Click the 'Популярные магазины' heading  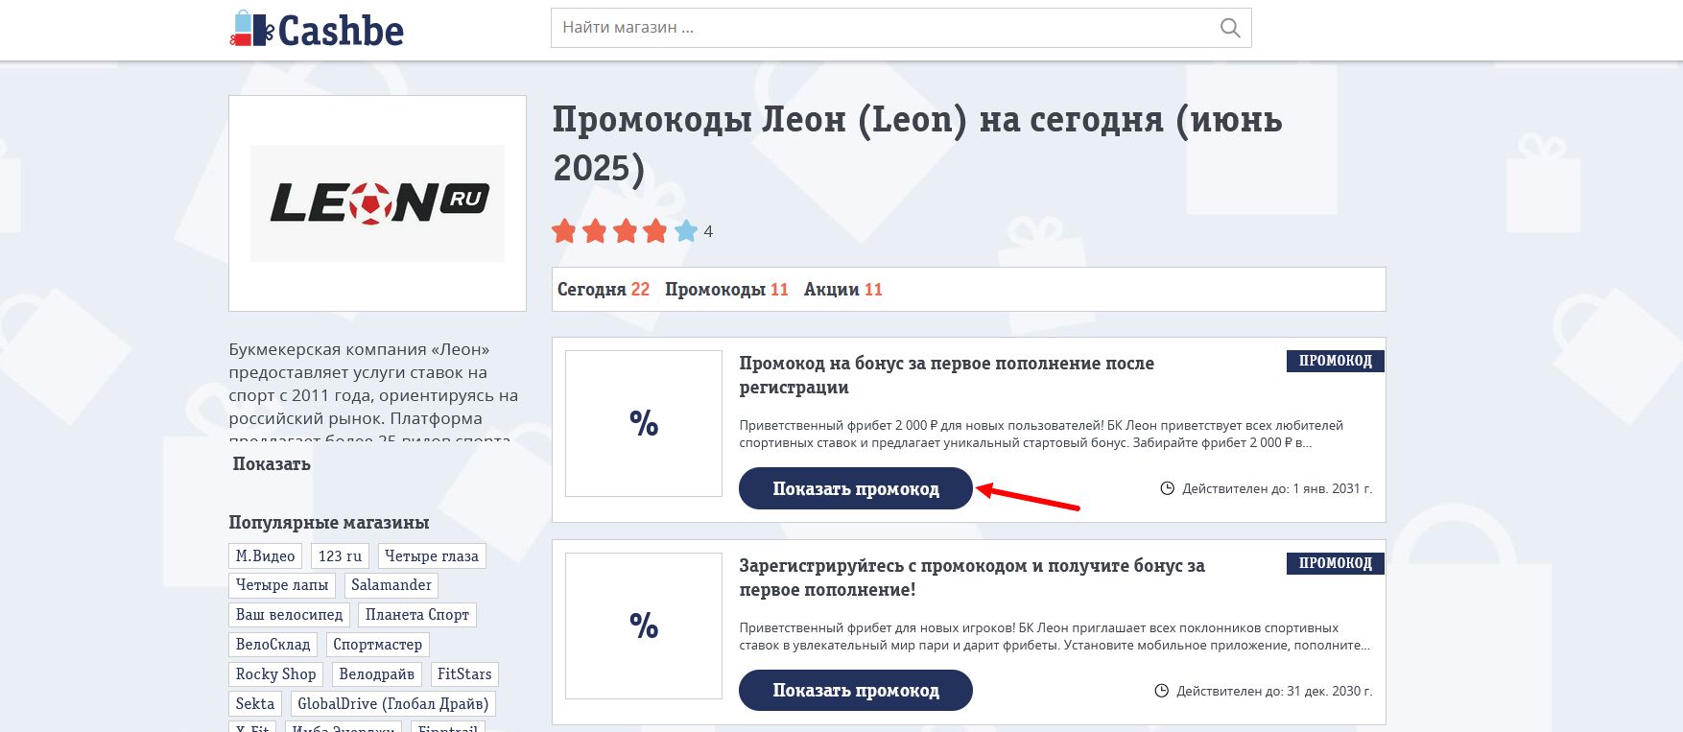pos(329,523)
